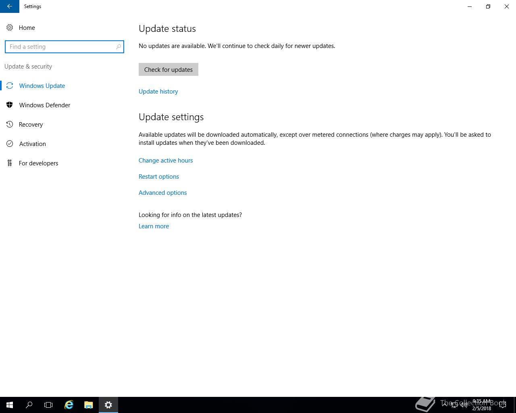The width and height of the screenshot is (516, 413).
Task: Open the Update history link
Action: coord(158,92)
